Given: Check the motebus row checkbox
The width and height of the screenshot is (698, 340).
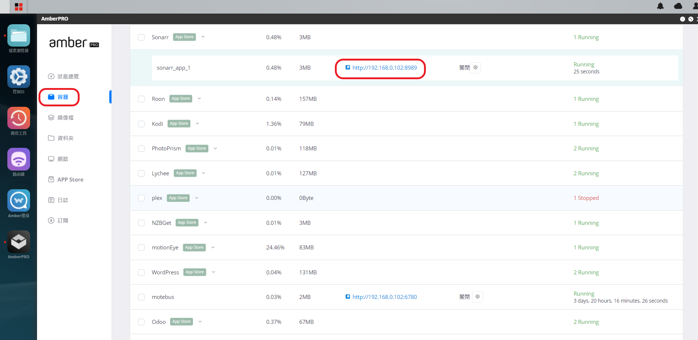Looking at the screenshot, I should (x=141, y=297).
